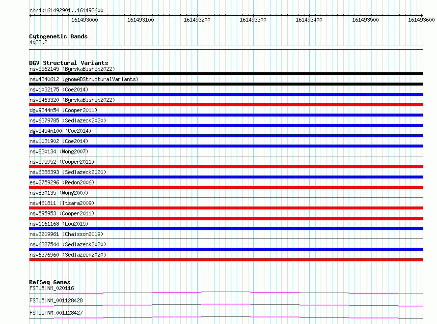Click ruler position 161493600

421,20
